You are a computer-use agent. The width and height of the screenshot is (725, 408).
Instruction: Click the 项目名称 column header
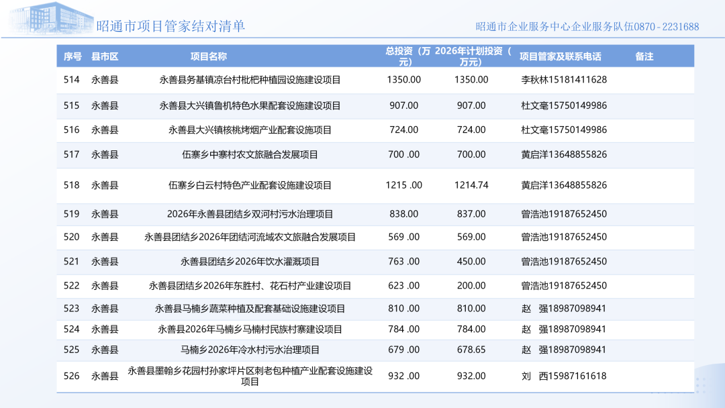click(209, 56)
